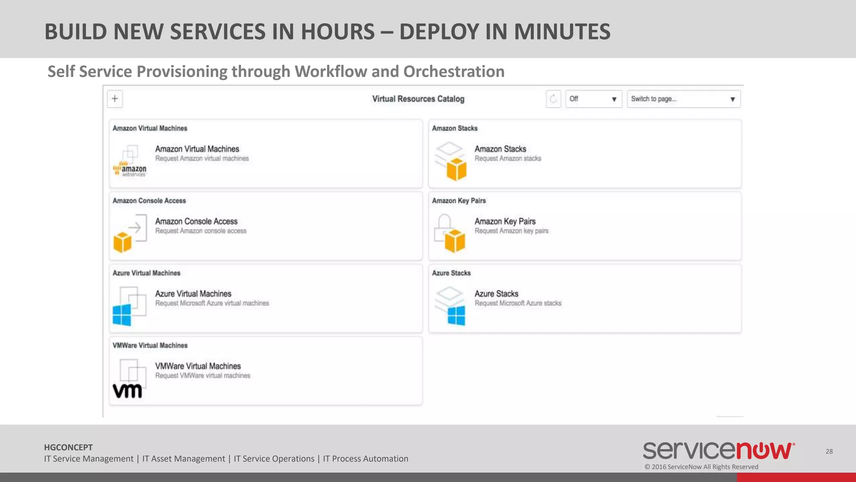Click 'Request Microsoft Azure stacks' description

coord(518,303)
